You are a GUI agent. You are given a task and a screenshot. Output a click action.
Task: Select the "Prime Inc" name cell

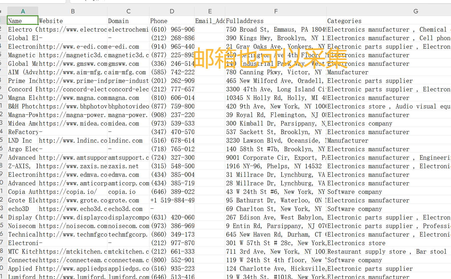(x=23, y=81)
